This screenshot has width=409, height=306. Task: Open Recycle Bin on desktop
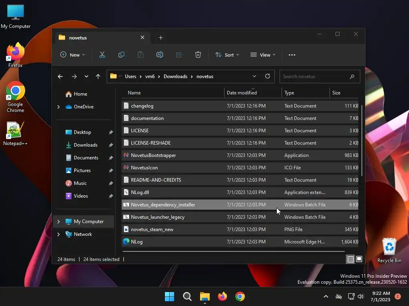[x=389, y=251]
